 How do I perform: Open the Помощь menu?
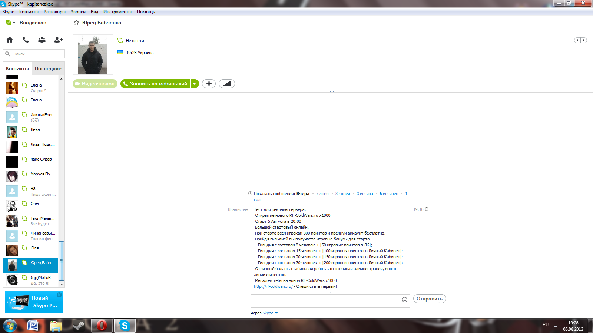pos(146,12)
